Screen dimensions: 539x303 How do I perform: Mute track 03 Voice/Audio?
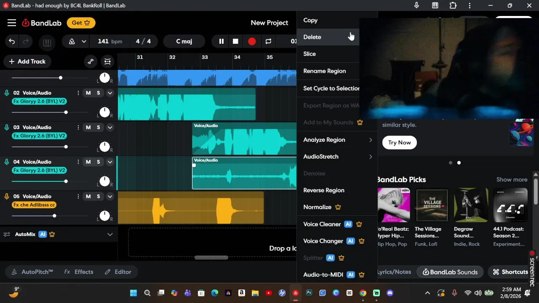point(88,128)
